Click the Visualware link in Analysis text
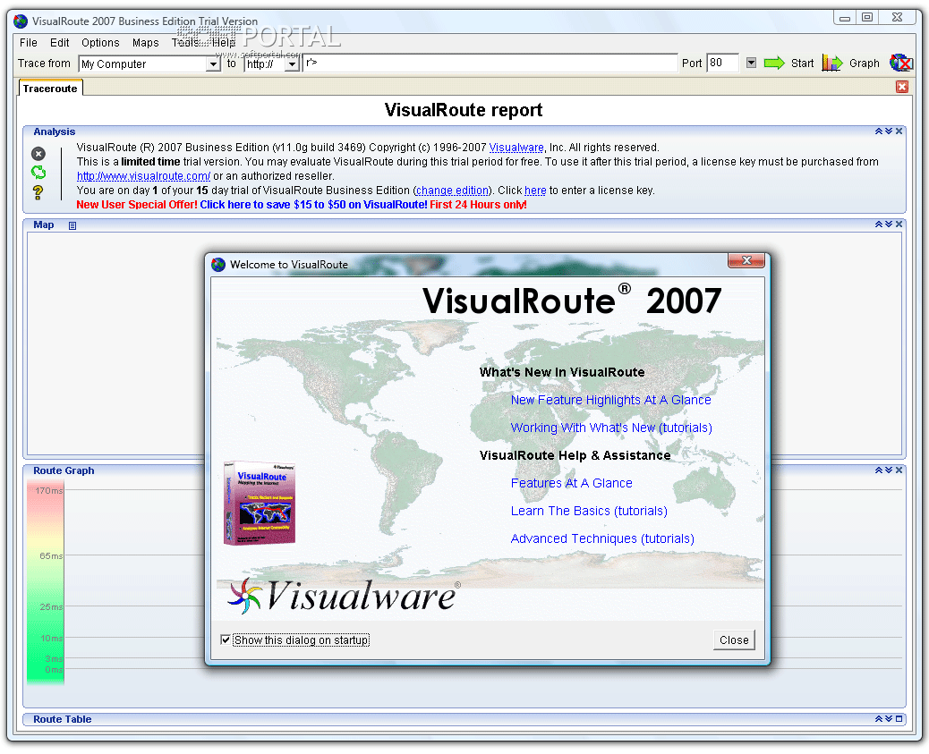Image resolution: width=929 pixels, height=754 pixels. [516, 148]
